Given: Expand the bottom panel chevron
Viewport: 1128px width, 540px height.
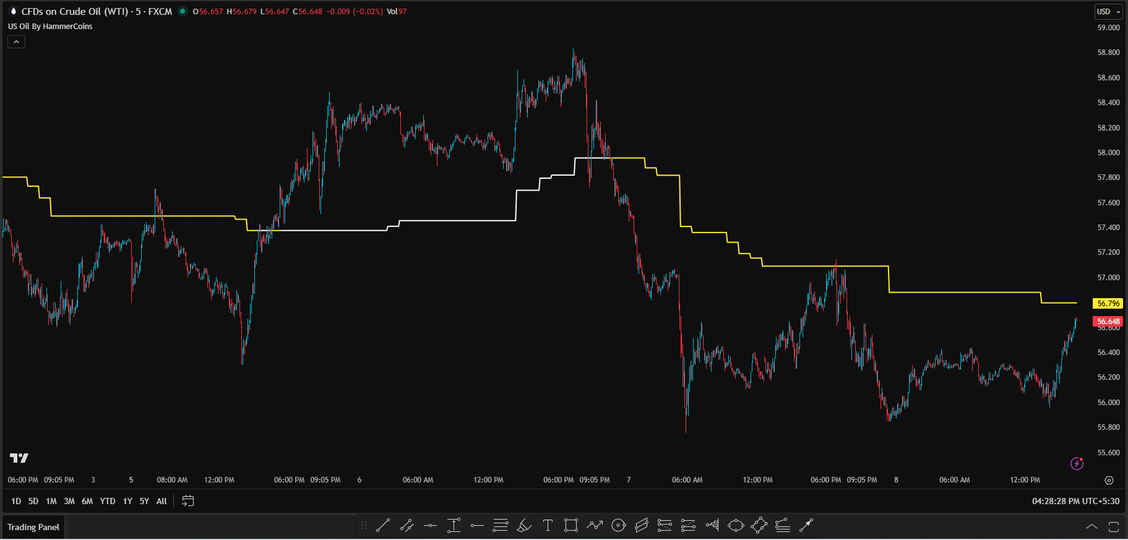Looking at the screenshot, I should (x=1092, y=527).
